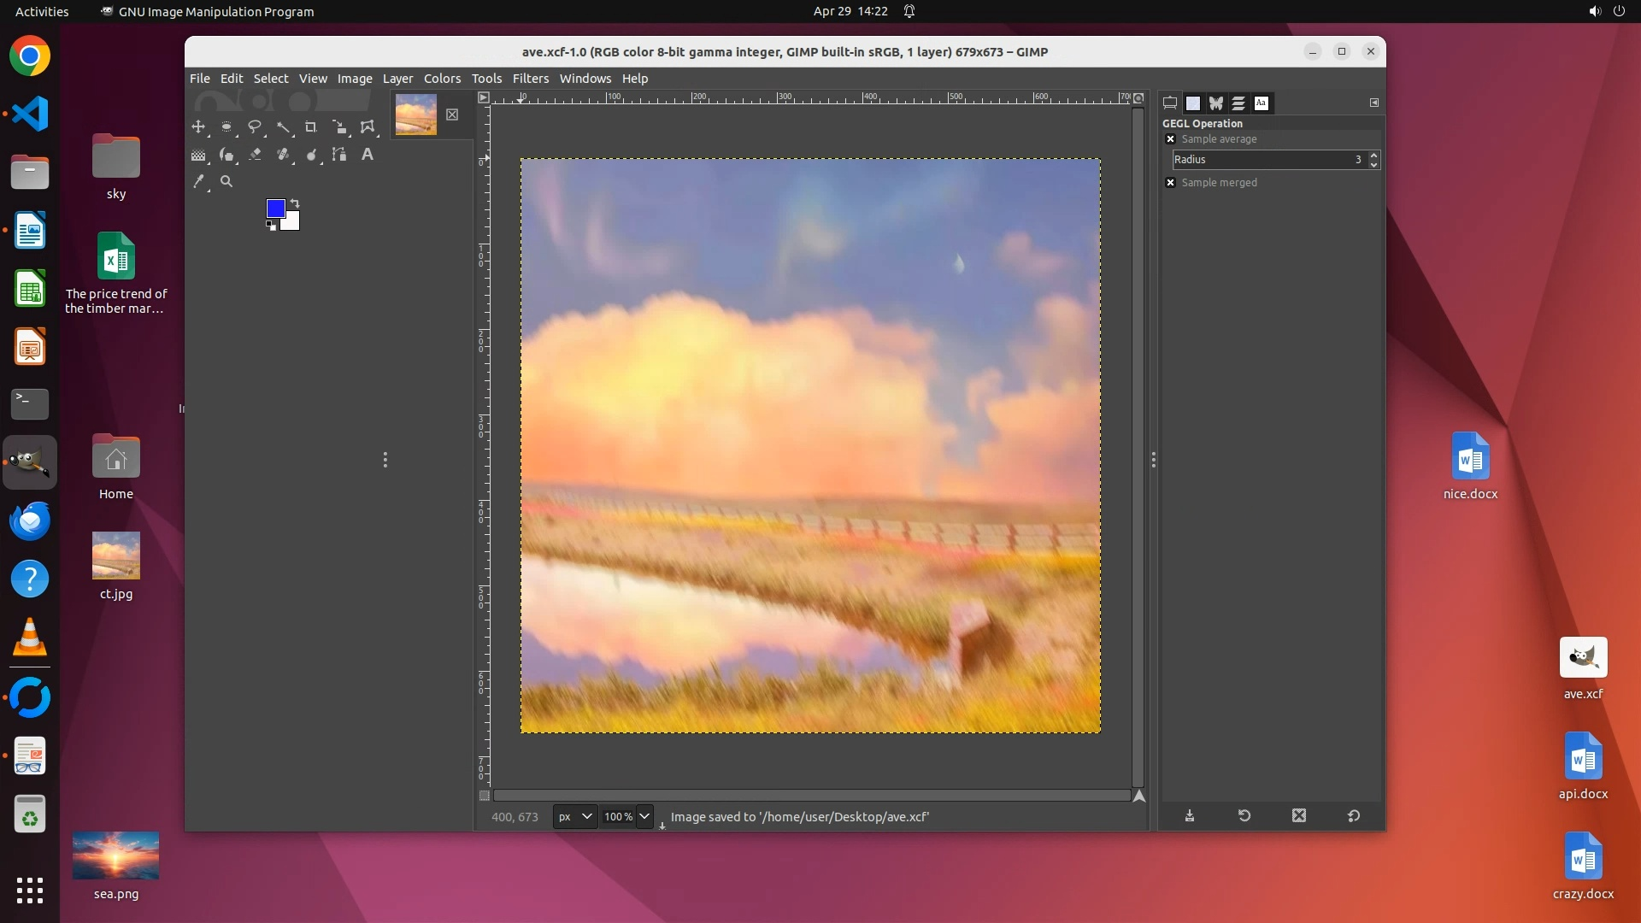
Task: Toggle the Sample merged checkbox
Action: coord(1171,183)
